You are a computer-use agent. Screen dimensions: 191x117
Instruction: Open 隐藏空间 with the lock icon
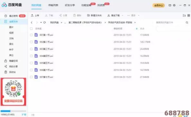pyautogui.click(x=11, y=61)
